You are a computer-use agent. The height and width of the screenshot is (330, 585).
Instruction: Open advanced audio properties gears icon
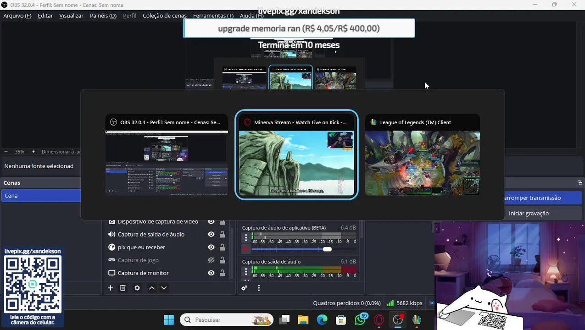click(x=245, y=288)
